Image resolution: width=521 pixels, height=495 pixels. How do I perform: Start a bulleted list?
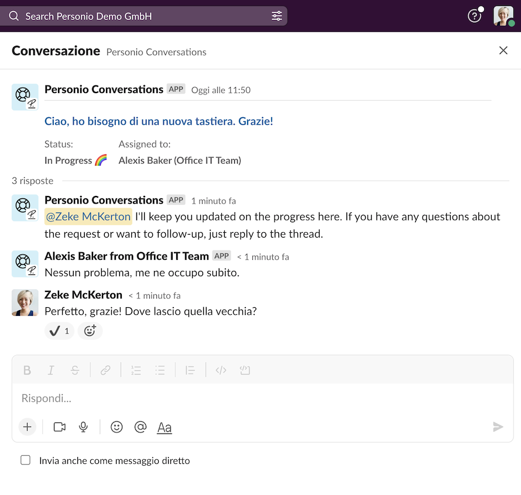pyautogui.click(x=160, y=370)
